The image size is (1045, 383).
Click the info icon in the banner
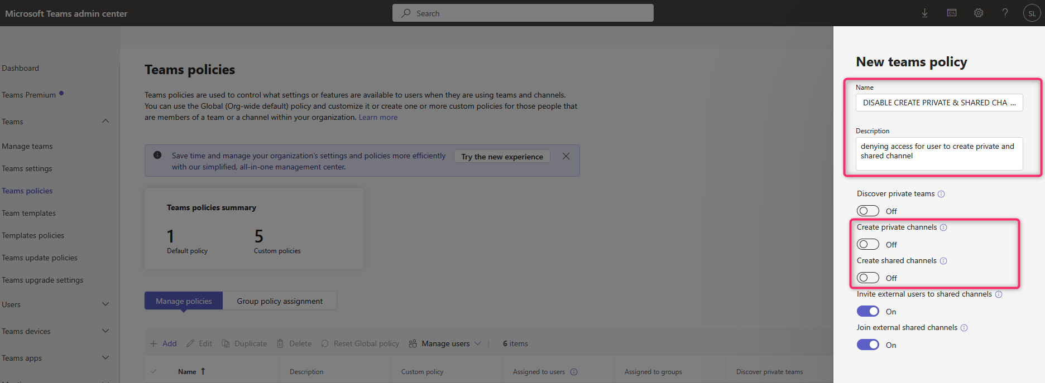point(157,155)
